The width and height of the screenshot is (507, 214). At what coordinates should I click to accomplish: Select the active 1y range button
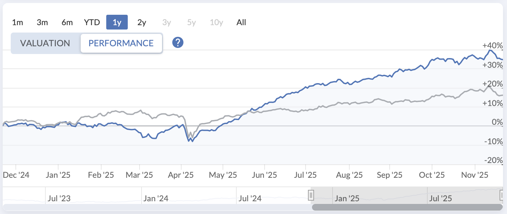tap(117, 22)
